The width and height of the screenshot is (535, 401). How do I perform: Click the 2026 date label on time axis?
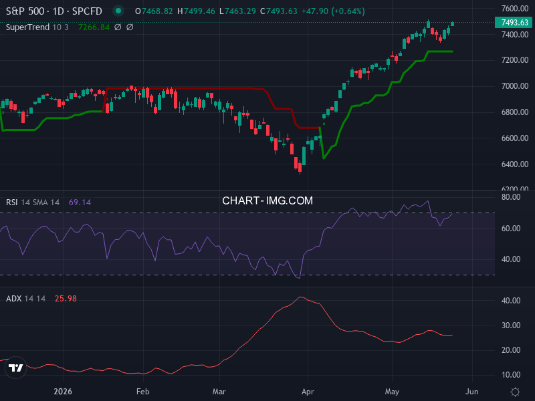[63, 392]
